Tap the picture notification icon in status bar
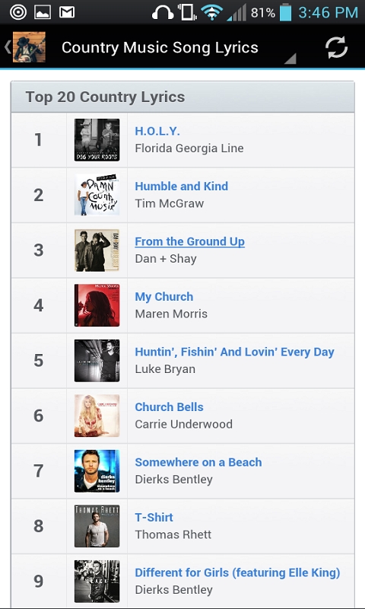Screen dimensions: 365x609 tap(43, 12)
